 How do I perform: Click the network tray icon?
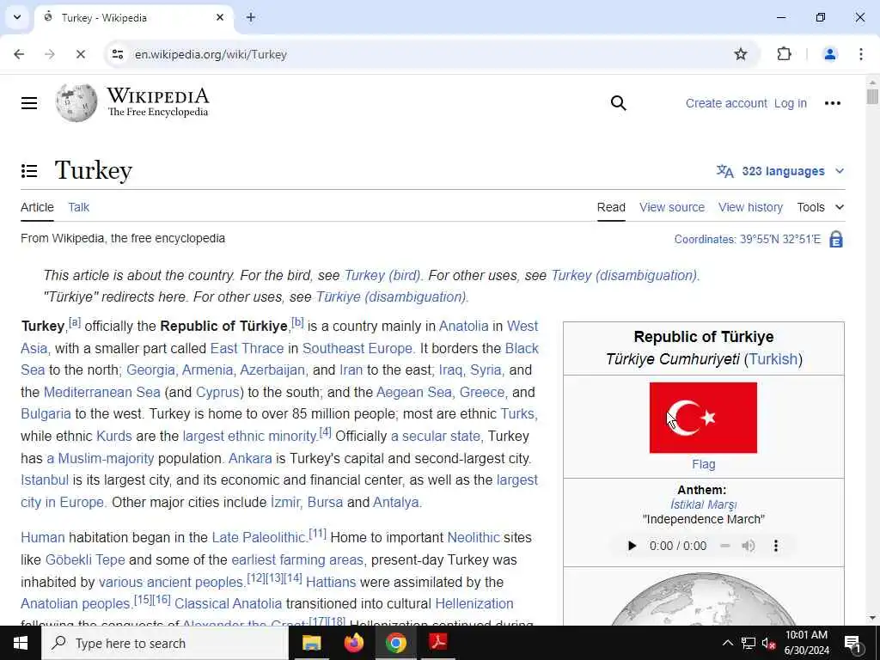[x=749, y=643]
